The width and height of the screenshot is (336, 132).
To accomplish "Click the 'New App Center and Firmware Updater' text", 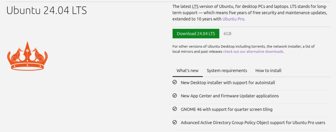I will click(230, 96).
